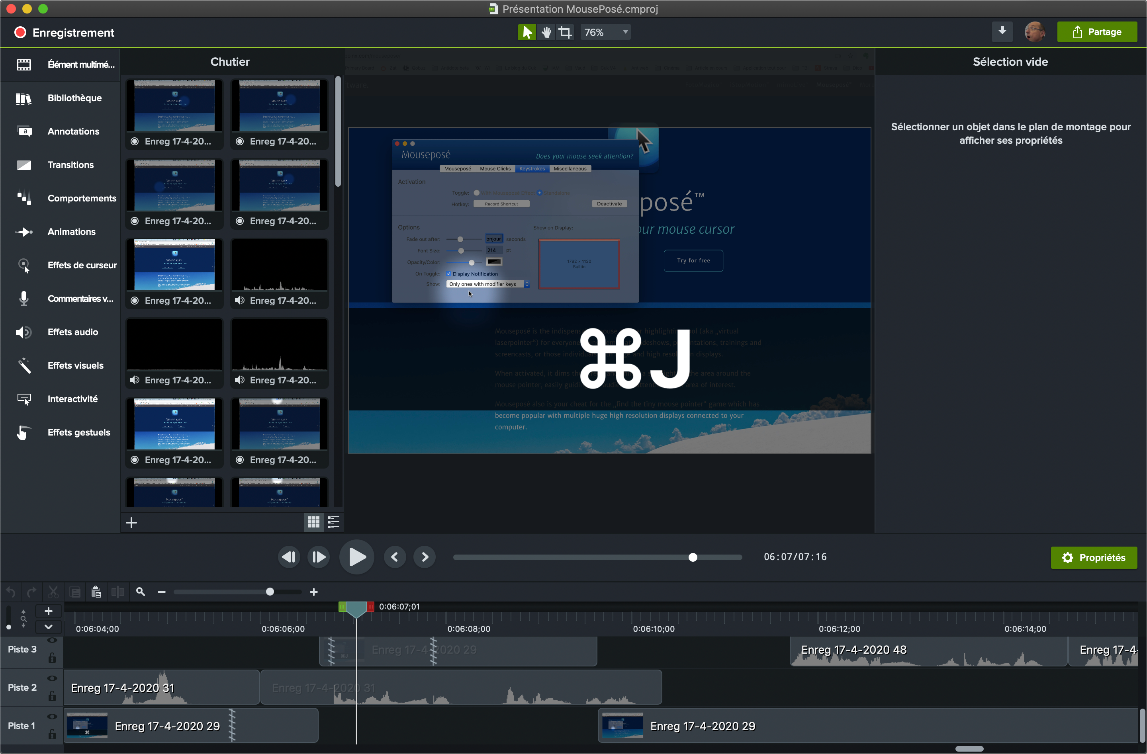Toggle lock on Piste 3

point(52,658)
